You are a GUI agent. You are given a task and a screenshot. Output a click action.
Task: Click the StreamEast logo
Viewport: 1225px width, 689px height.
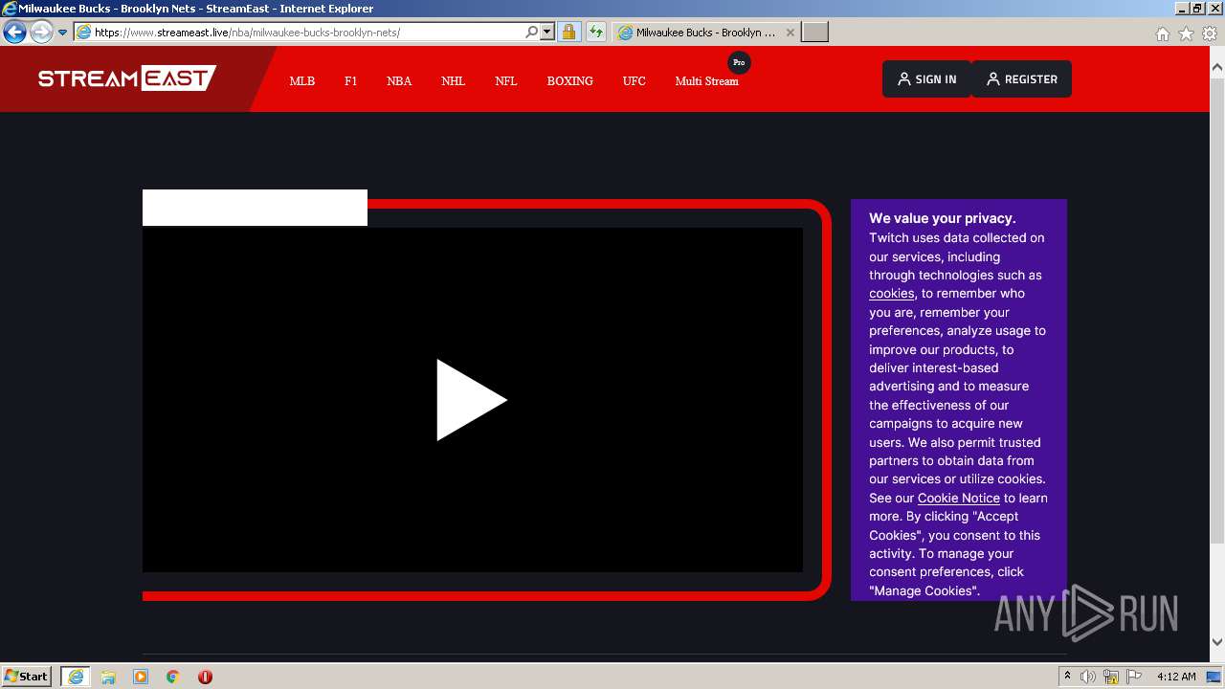tap(127, 78)
